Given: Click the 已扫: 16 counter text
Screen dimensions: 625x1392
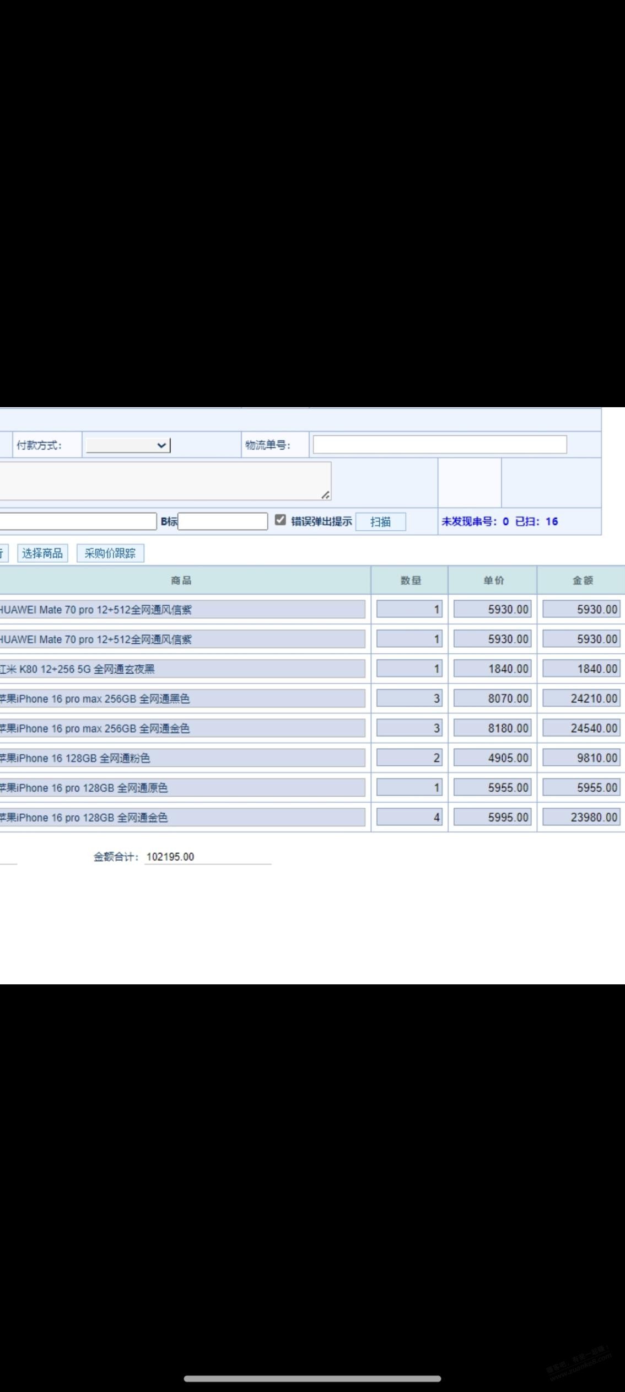Looking at the screenshot, I should click(536, 521).
